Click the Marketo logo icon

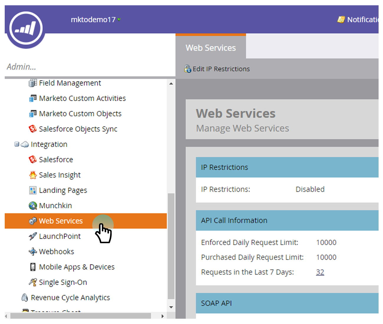tap(26, 29)
